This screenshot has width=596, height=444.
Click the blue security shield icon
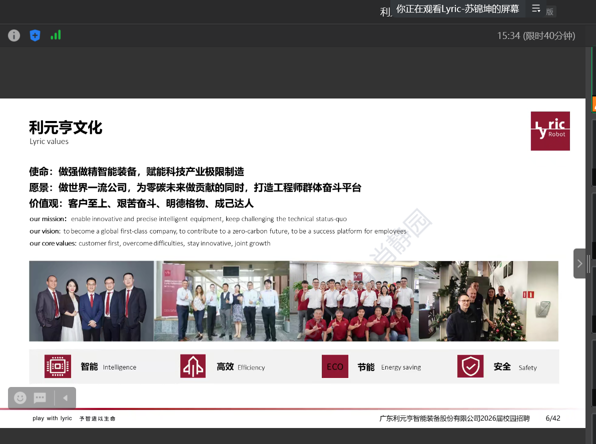[x=35, y=35]
